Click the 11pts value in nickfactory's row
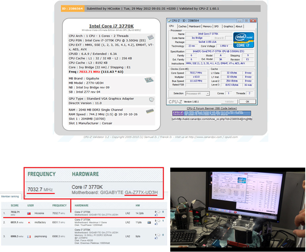The image size is (306, 252). [139, 222]
